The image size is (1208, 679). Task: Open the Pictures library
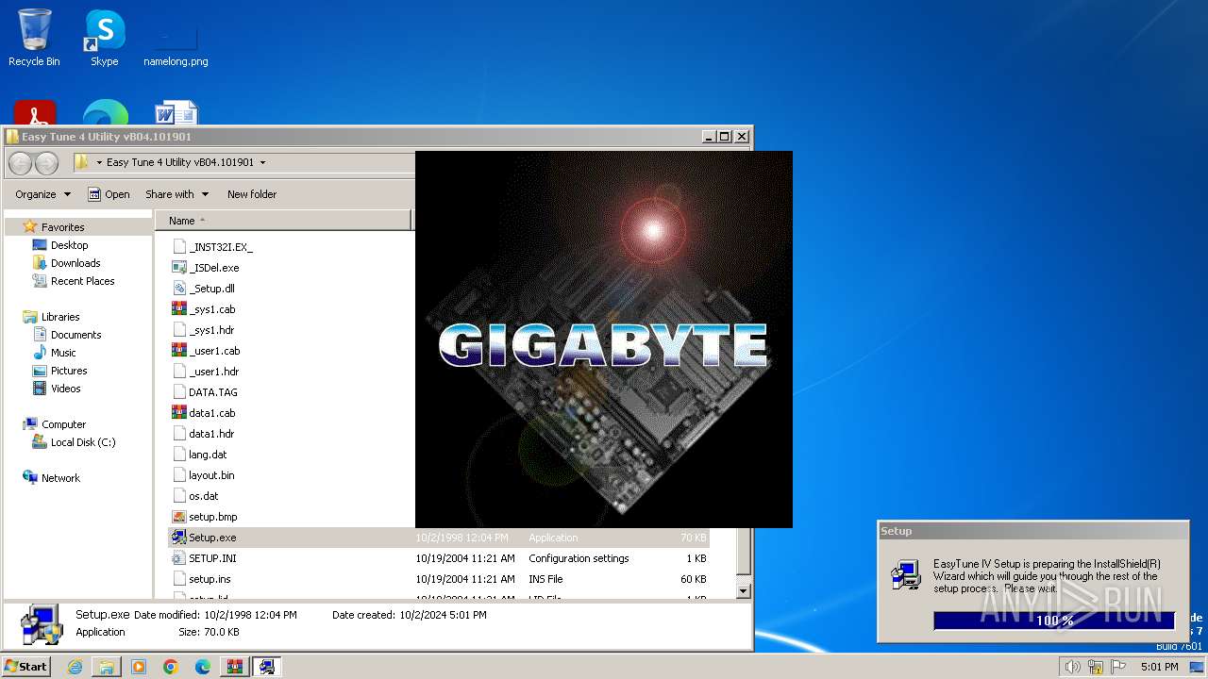[x=68, y=371]
